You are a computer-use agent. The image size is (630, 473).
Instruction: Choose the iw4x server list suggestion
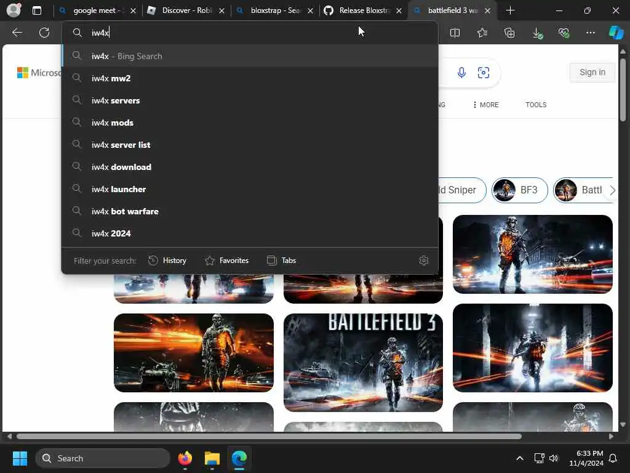coord(250,144)
